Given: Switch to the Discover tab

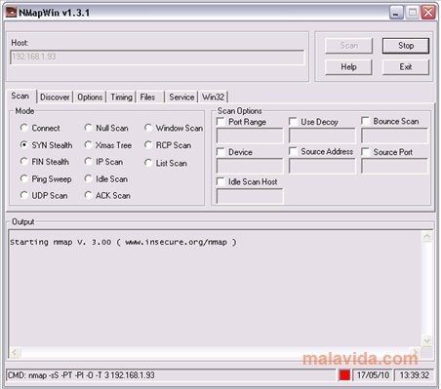Looking at the screenshot, I should click(x=55, y=97).
